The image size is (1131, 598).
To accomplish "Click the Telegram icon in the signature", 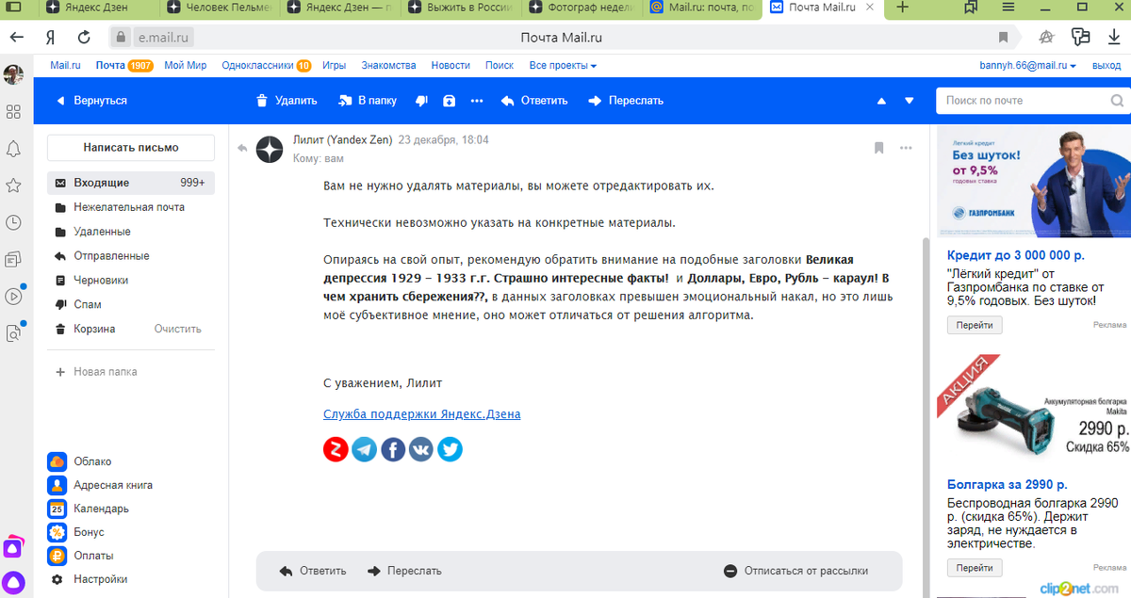I will coord(364,449).
